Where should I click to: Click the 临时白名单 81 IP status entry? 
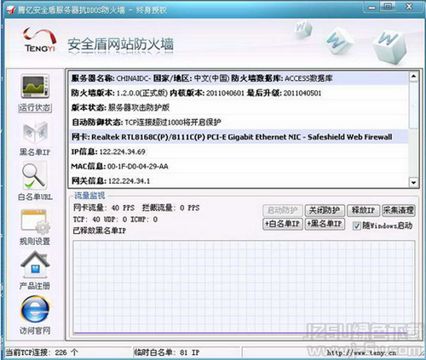coord(167,352)
